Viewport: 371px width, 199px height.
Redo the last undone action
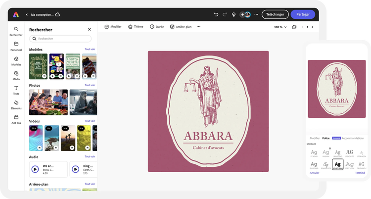click(225, 14)
